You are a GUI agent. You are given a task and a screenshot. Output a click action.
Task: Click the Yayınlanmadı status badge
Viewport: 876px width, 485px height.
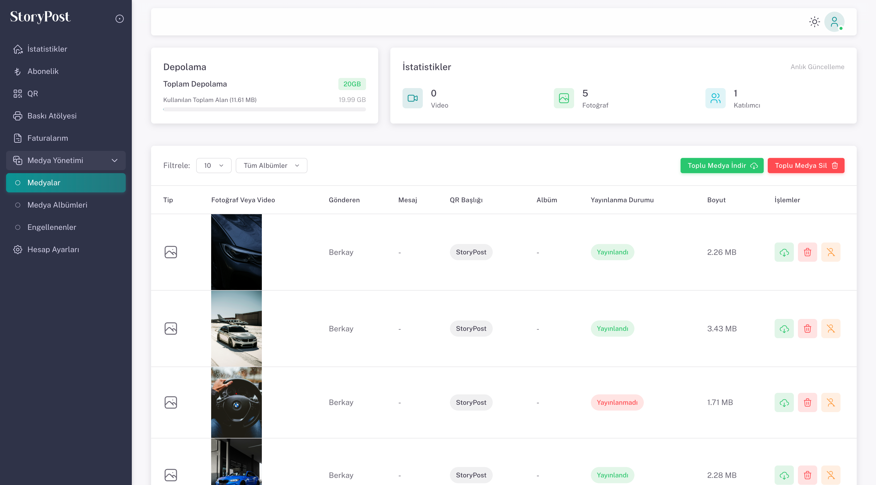click(x=617, y=402)
